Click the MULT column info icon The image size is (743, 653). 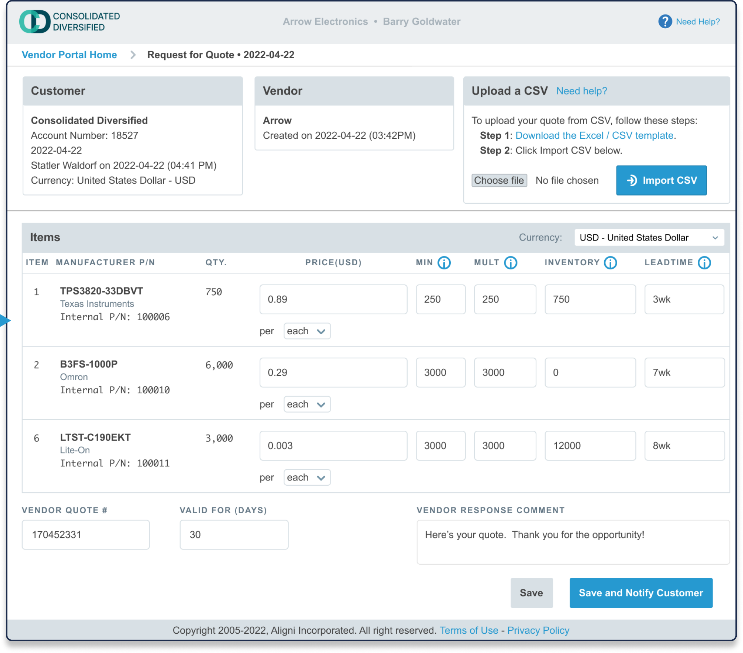coord(510,263)
